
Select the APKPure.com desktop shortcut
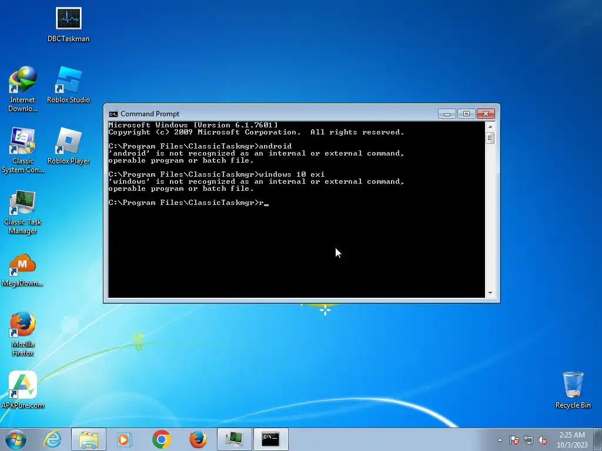pos(23,389)
